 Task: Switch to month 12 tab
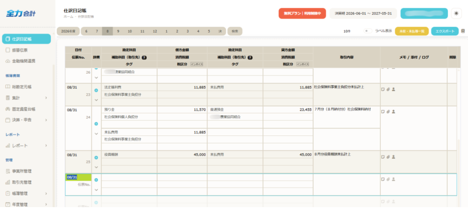tap(154, 32)
